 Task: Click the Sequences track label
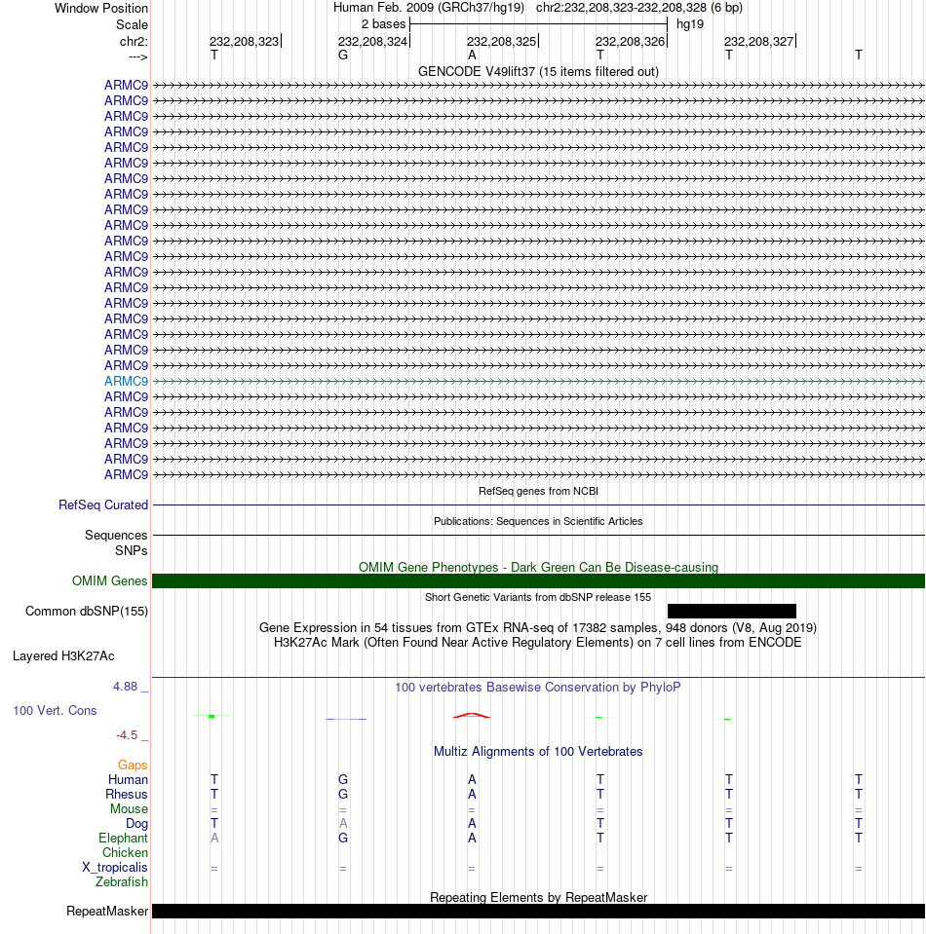pos(116,535)
